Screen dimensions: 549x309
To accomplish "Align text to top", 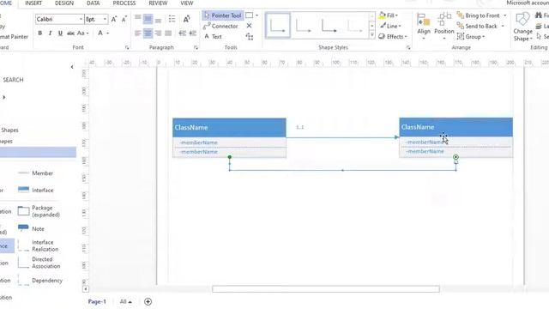I will click(138, 18).
